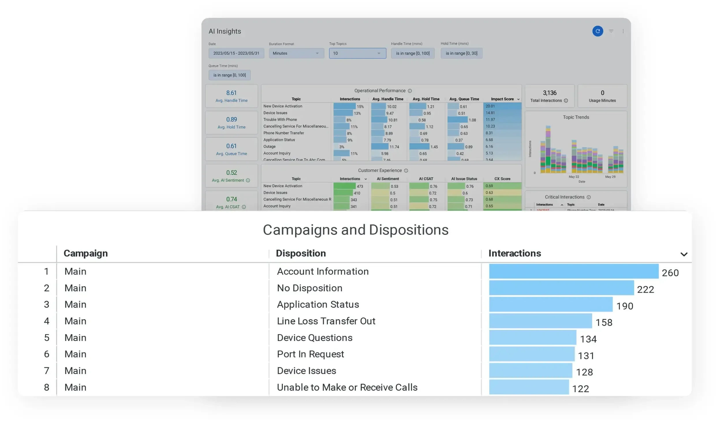The image size is (717, 422).
Task: Click info icon next to Avg. AI Sentiment
Action: tap(248, 180)
